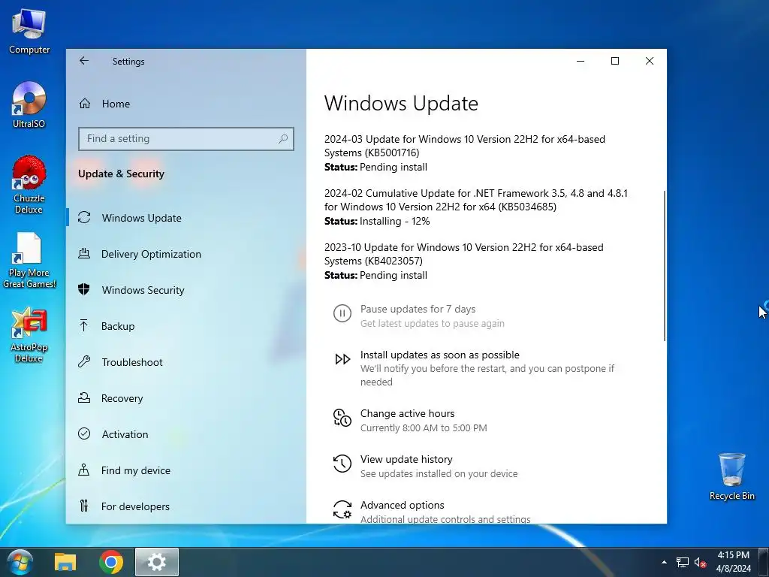This screenshot has width=769, height=577.
Task: Click the Windows Update page title
Action: coord(401,104)
